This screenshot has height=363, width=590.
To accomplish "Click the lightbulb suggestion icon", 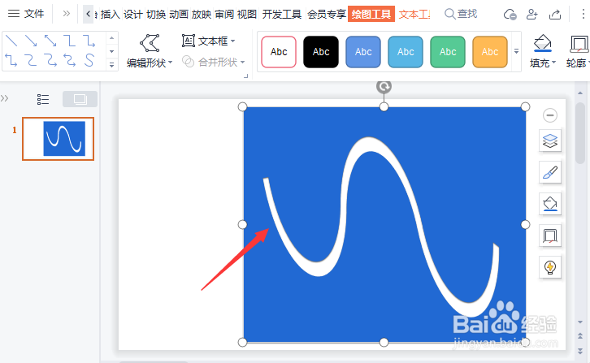I will [x=549, y=267].
